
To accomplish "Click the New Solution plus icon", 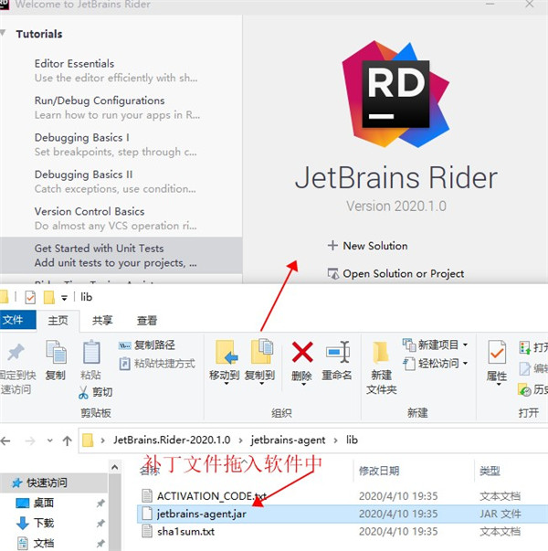I will pyautogui.click(x=332, y=245).
